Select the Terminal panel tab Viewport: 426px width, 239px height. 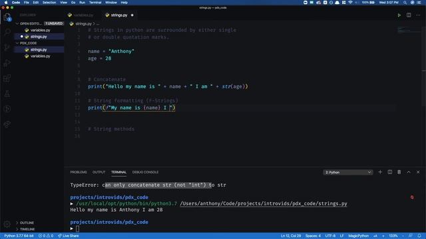pyautogui.click(x=118, y=173)
